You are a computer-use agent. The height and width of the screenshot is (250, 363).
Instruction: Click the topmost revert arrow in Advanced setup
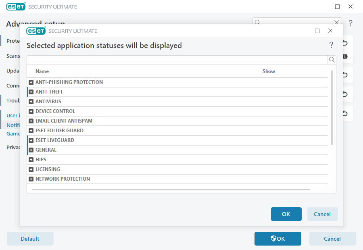[x=345, y=43]
